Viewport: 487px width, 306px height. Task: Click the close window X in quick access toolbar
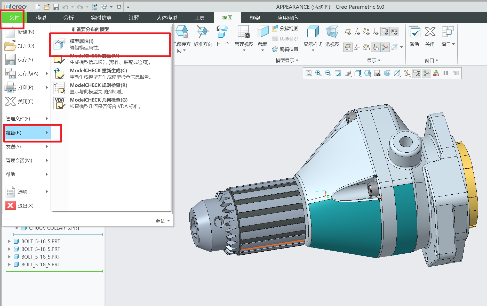tap(119, 7)
